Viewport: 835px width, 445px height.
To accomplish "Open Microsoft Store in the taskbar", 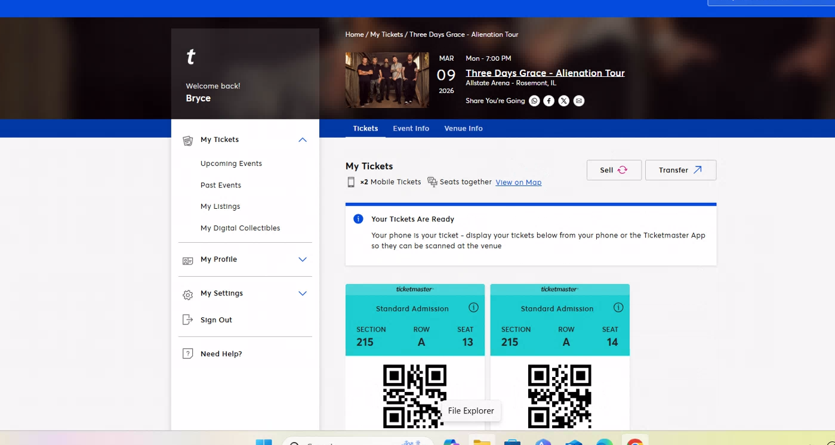I will (513, 442).
